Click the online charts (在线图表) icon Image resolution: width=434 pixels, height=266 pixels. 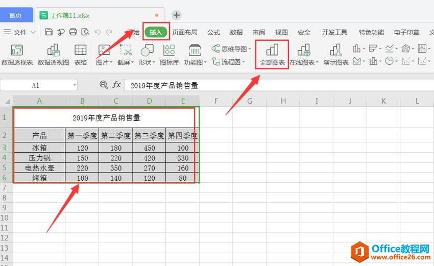coord(304,51)
